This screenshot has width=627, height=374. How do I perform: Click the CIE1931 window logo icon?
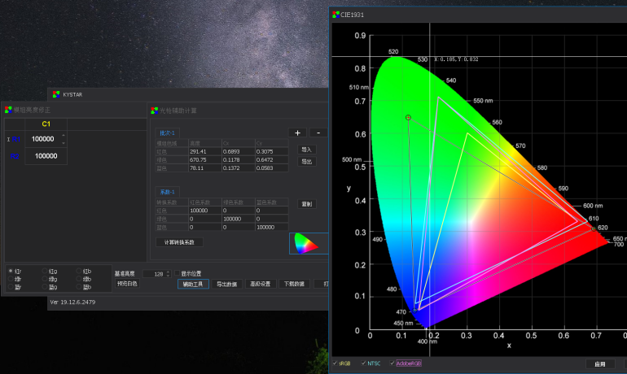337,14
